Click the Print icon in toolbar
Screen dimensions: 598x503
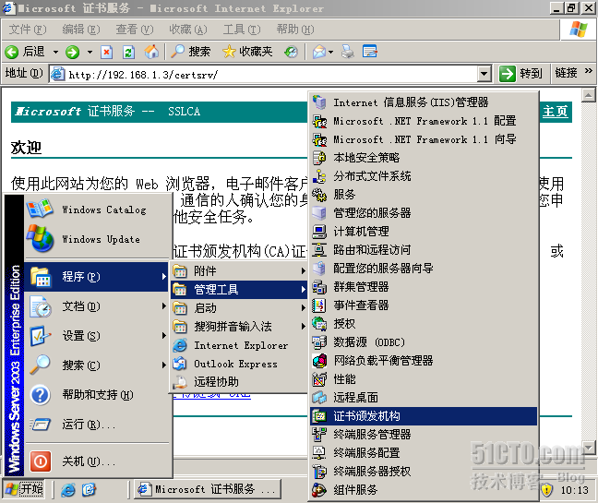(347, 52)
